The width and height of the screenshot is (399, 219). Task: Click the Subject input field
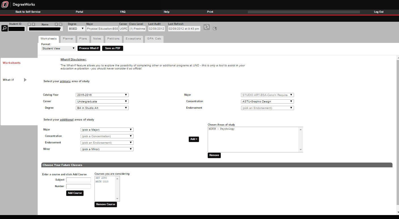click(x=78, y=180)
